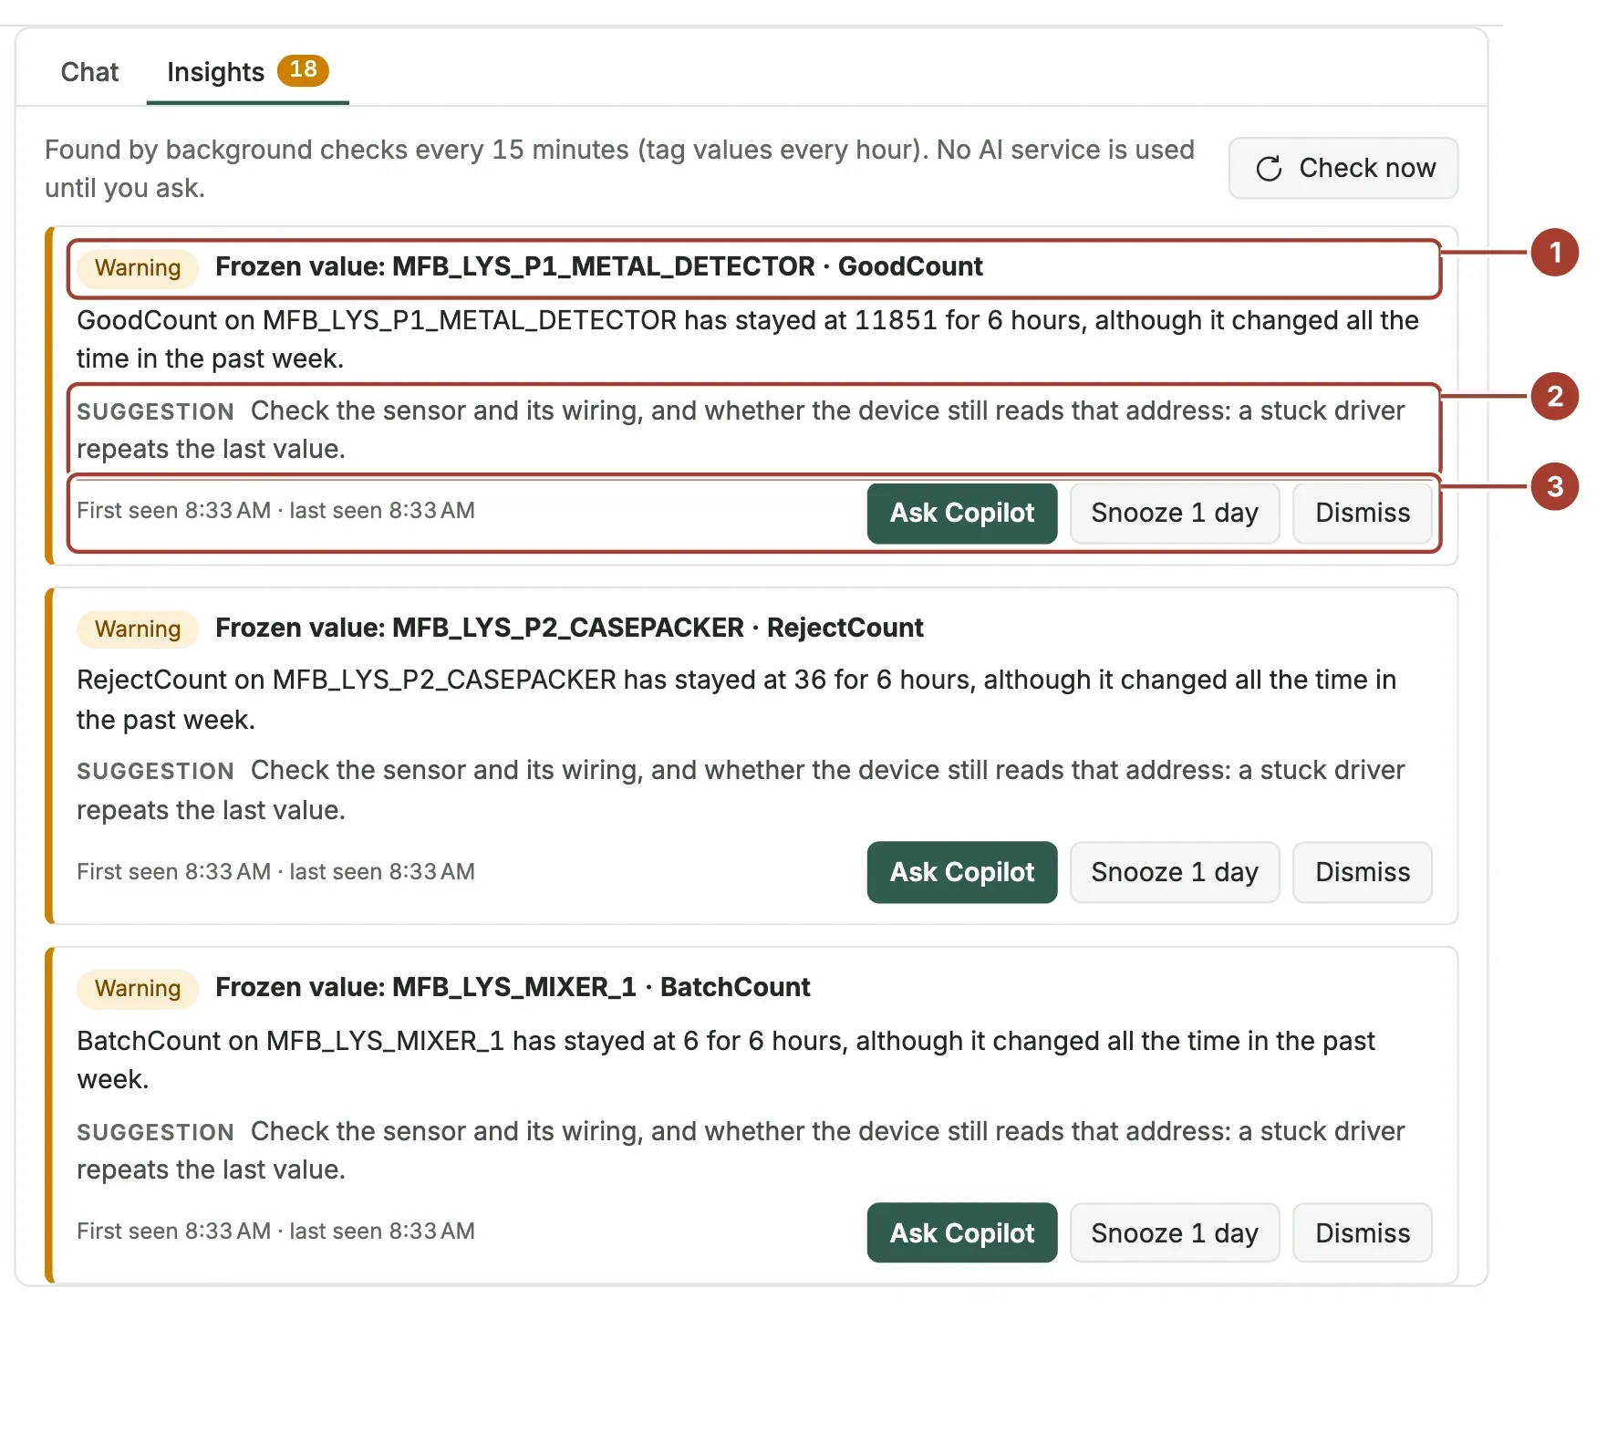Click 'First seen 8:33 AM' in METAL_DETECTOR card

point(173,511)
